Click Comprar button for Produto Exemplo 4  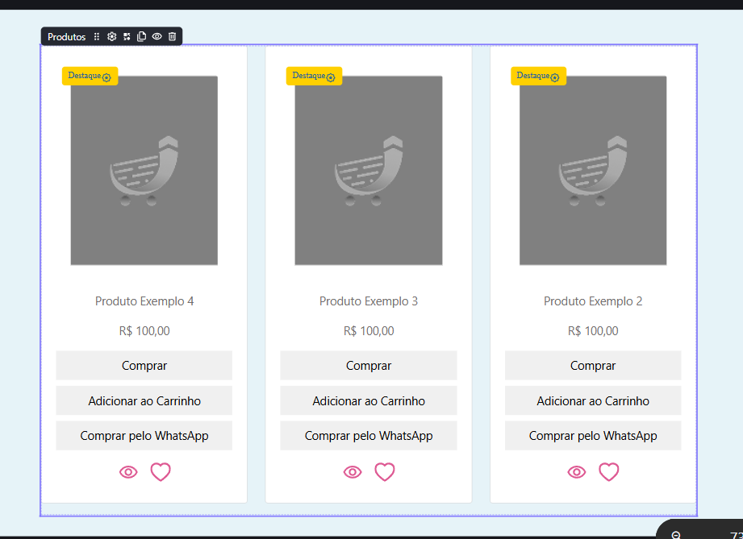144,366
